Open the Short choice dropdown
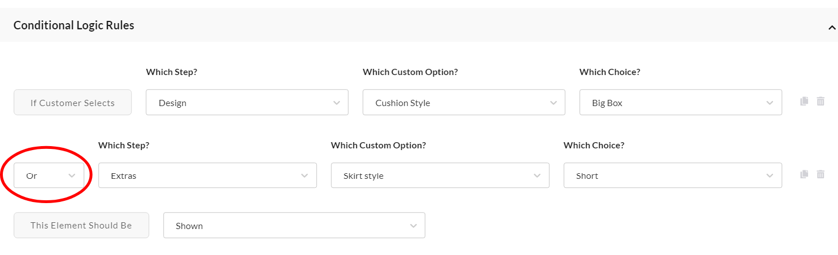Image resolution: width=838 pixels, height=255 pixels. pos(673,175)
